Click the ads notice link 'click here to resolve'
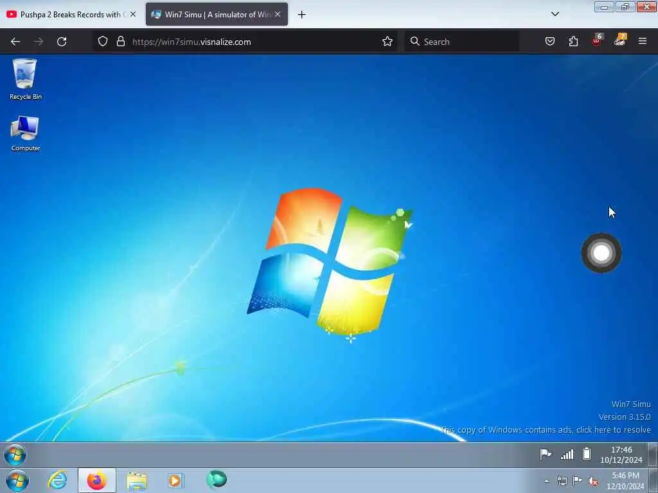 [x=614, y=429]
